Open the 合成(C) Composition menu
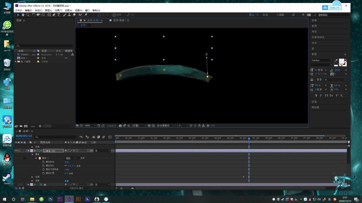Image resolution: width=362 pixels, height=203 pixels. [x=39, y=10]
